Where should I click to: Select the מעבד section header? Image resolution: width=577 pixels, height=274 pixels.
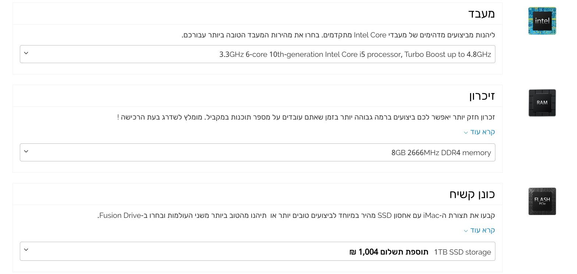[x=482, y=14]
